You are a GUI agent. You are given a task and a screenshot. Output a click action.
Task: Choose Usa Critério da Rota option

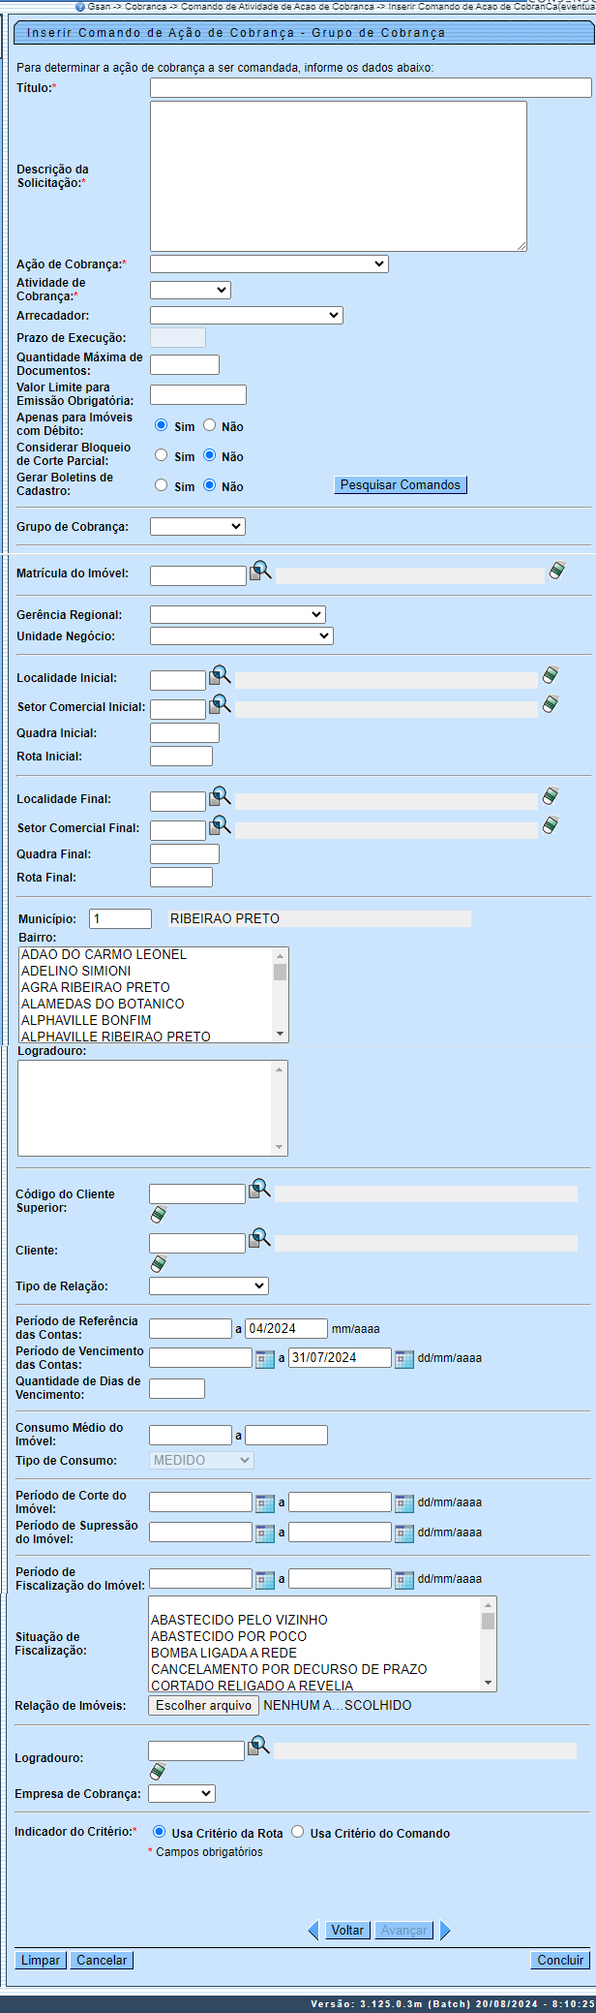160,1832
